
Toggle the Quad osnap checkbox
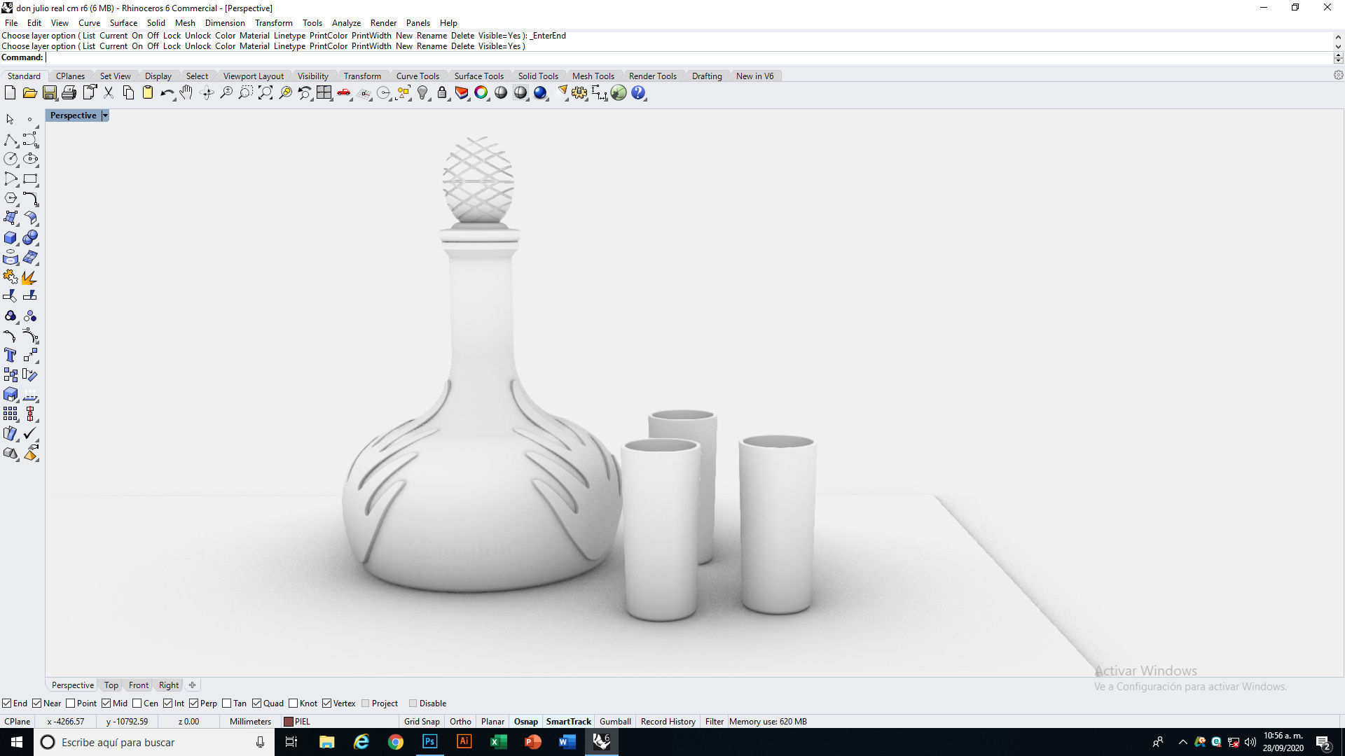[257, 703]
